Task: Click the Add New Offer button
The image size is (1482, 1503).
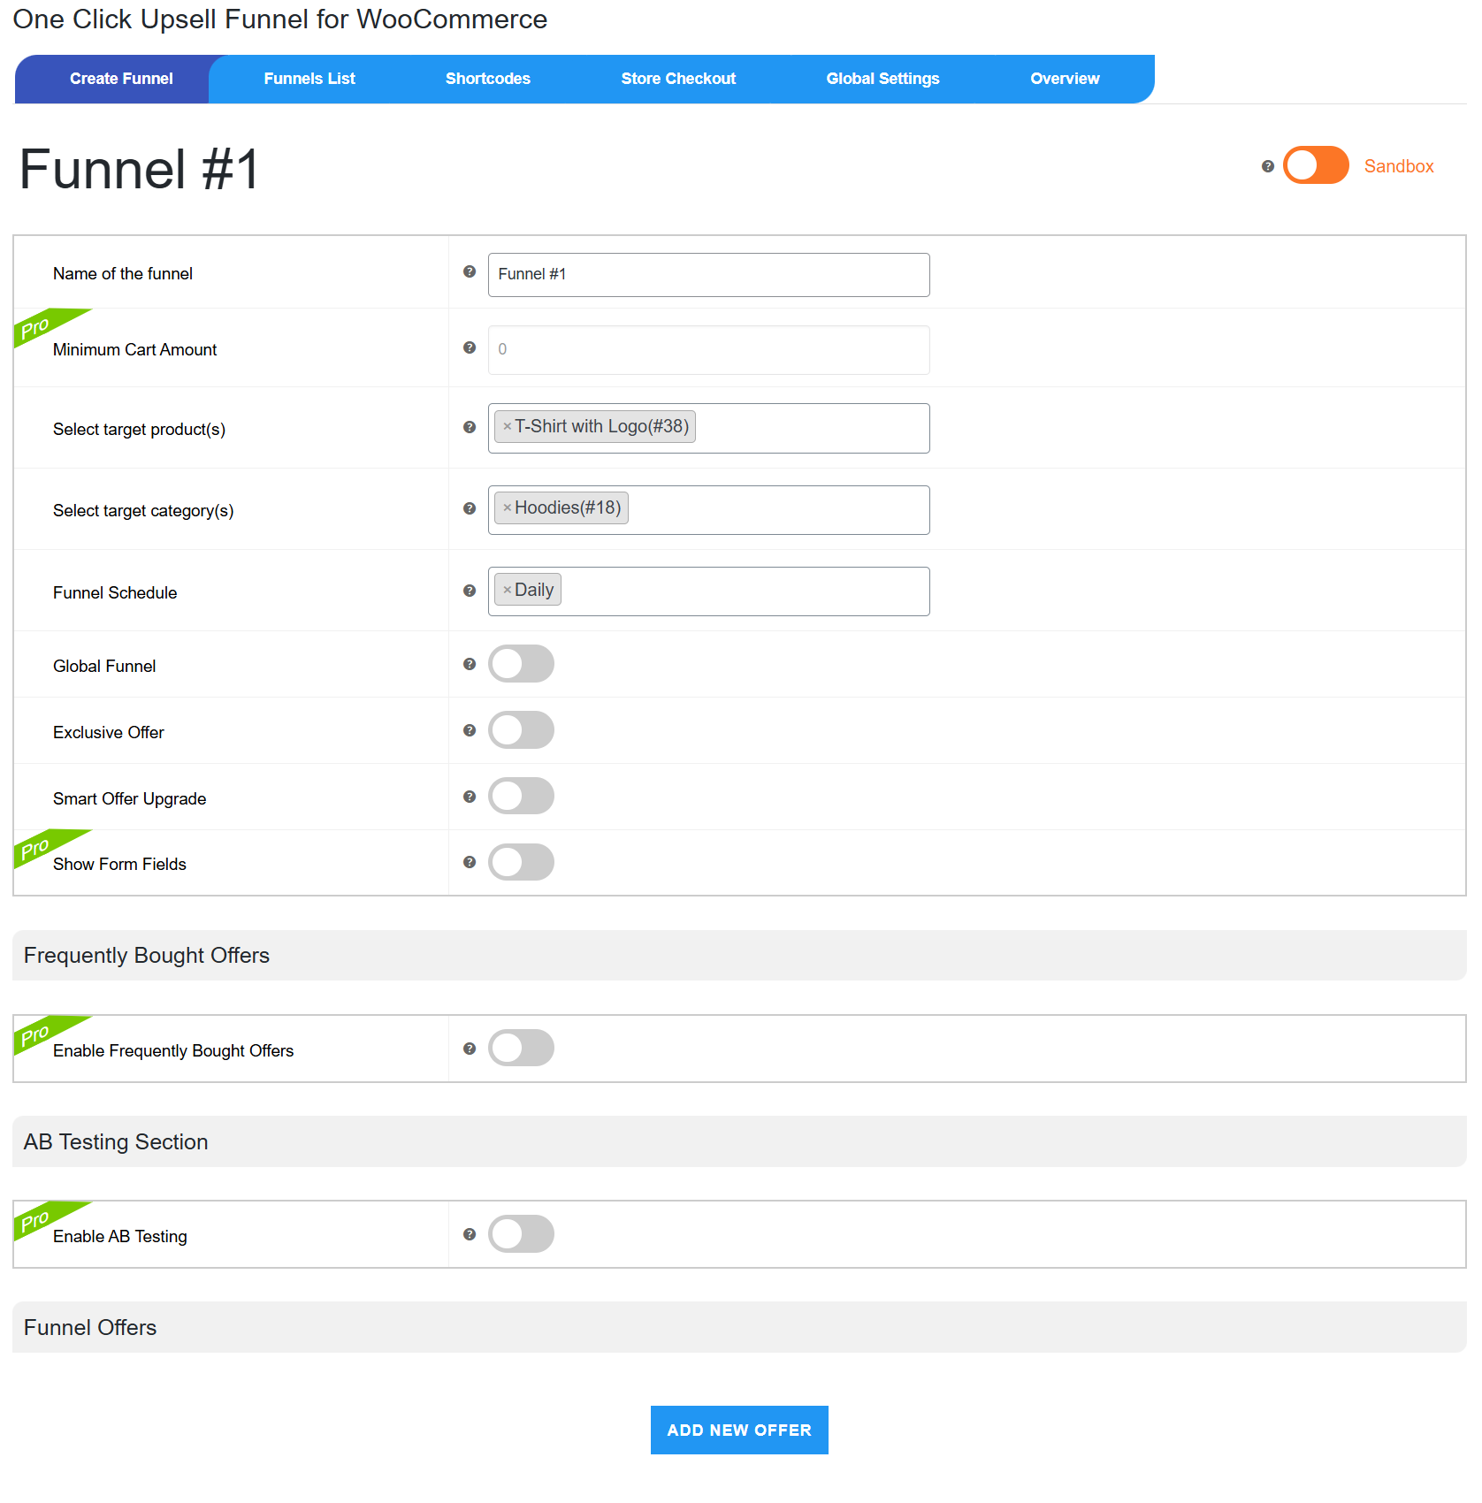Action: (x=739, y=1430)
